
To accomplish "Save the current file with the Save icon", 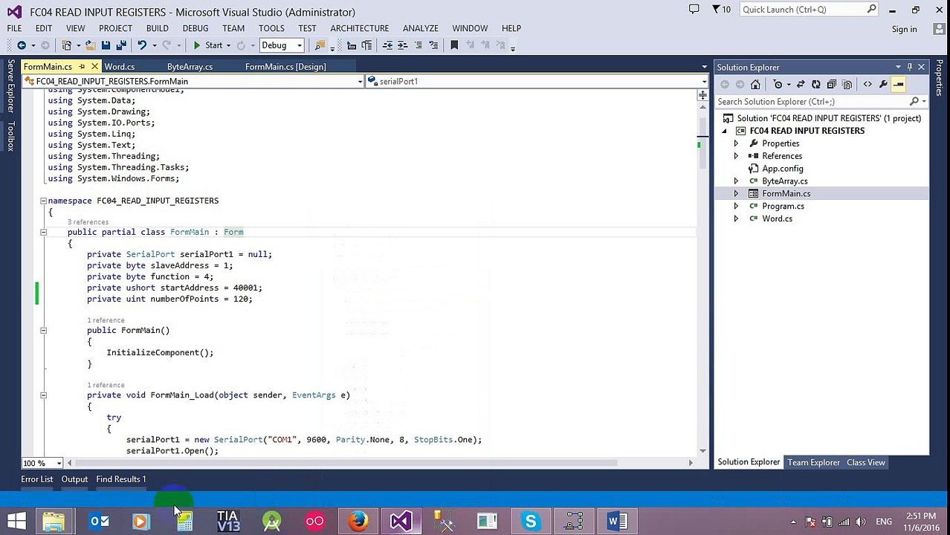I will pyautogui.click(x=106, y=45).
